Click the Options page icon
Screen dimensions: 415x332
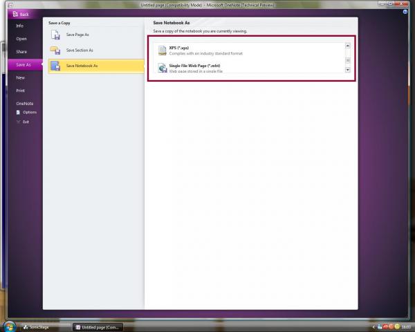[x=18, y=112]
